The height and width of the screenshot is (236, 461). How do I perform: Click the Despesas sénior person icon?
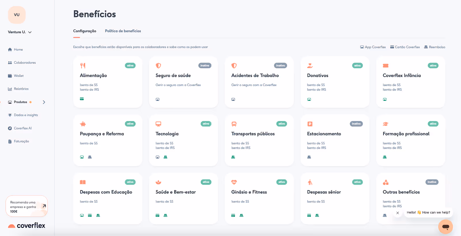pos(310,182)
